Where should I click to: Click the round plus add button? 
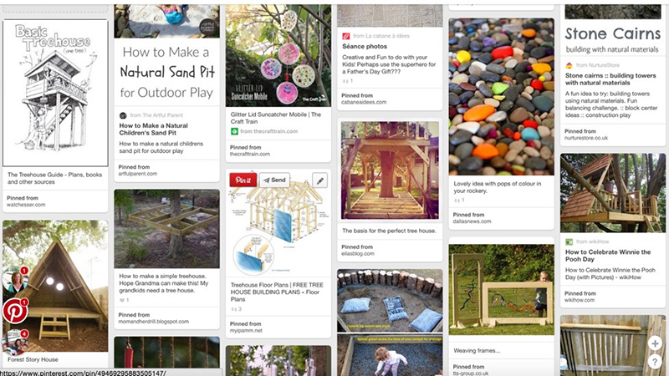655,343
